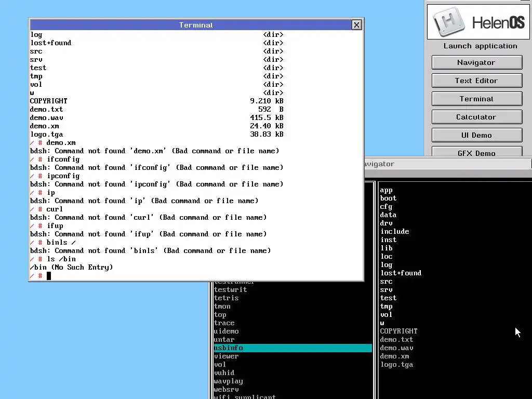Click 'curl' not found error line in Terminal
The image size is (532, 399).
tap(148, 218)
